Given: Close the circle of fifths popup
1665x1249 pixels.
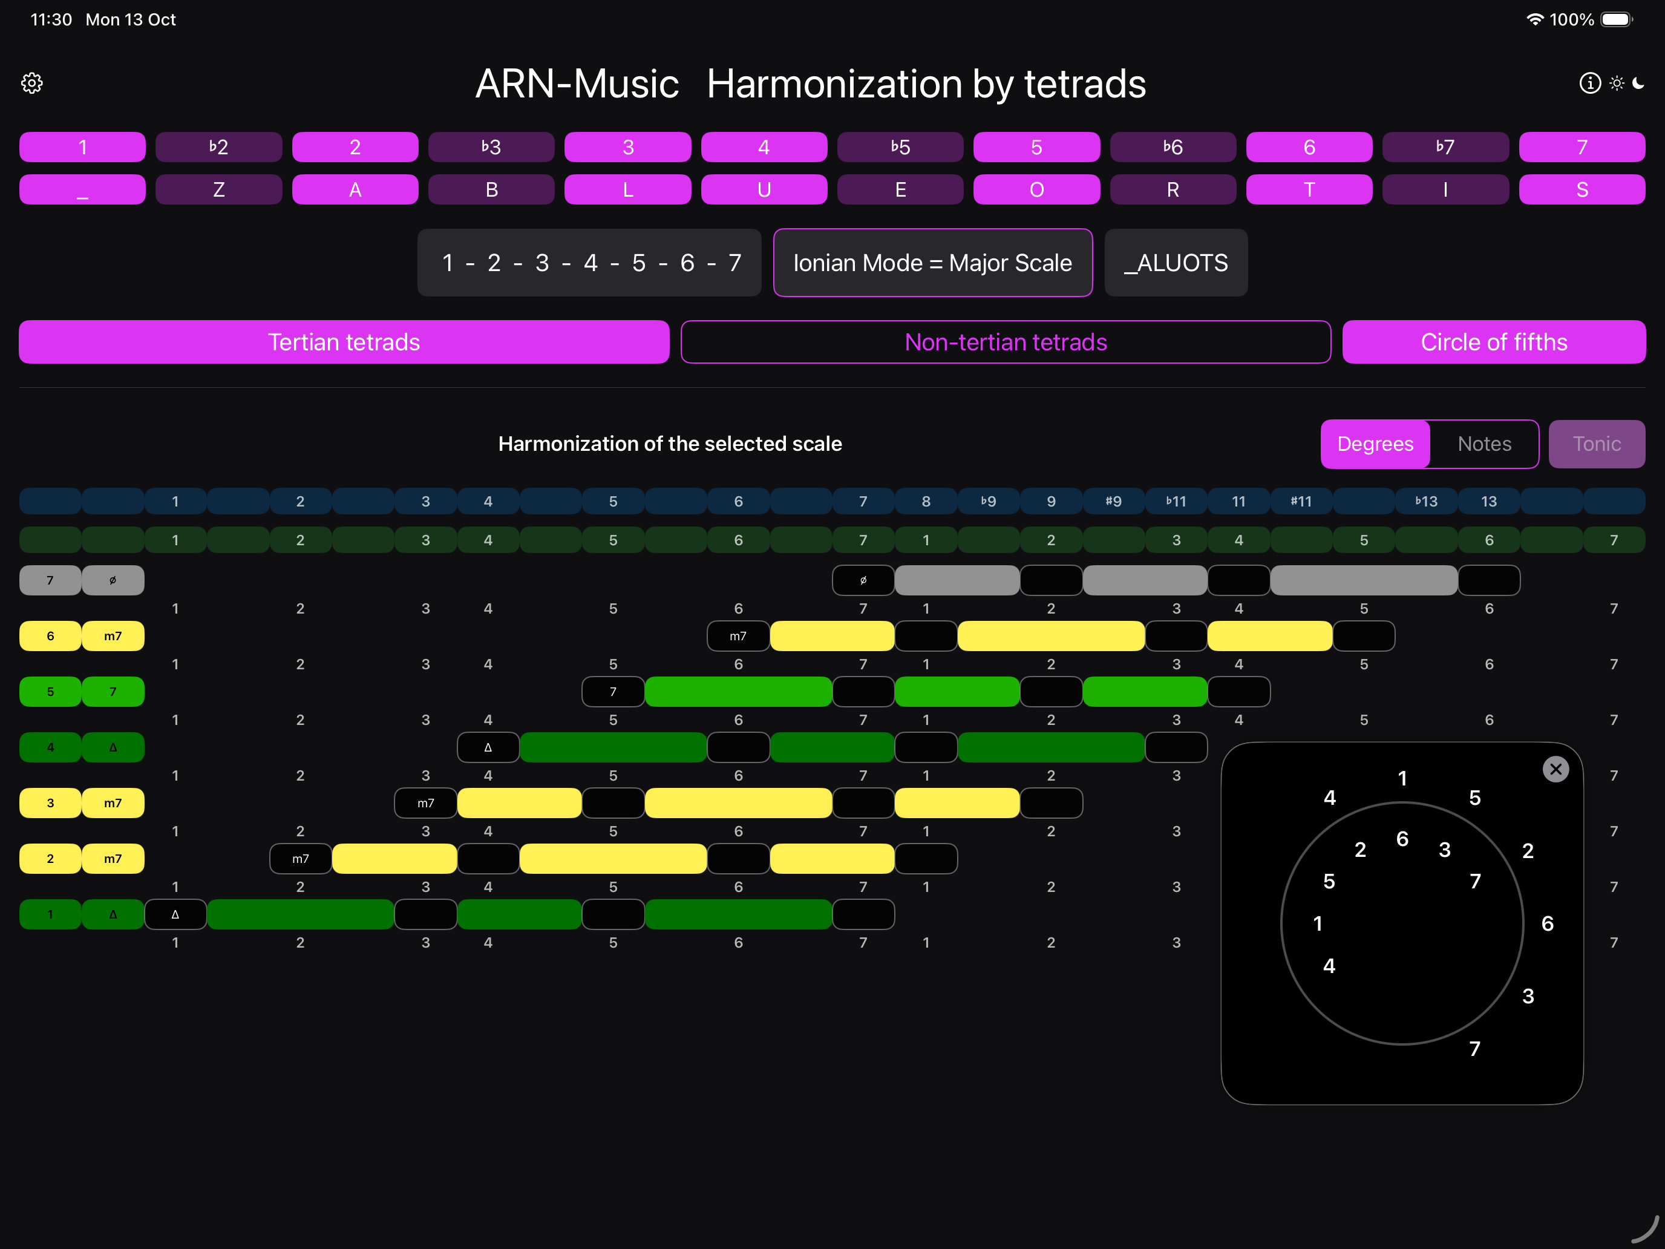Looking at the screenshot, I should [x=1555, y=769].
